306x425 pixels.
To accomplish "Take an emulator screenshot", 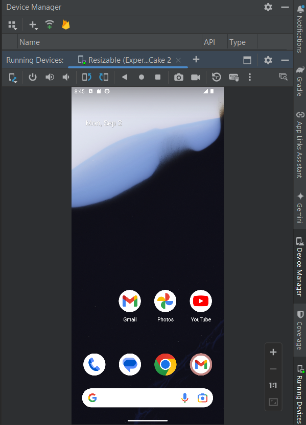I will [x=178, y=78].
